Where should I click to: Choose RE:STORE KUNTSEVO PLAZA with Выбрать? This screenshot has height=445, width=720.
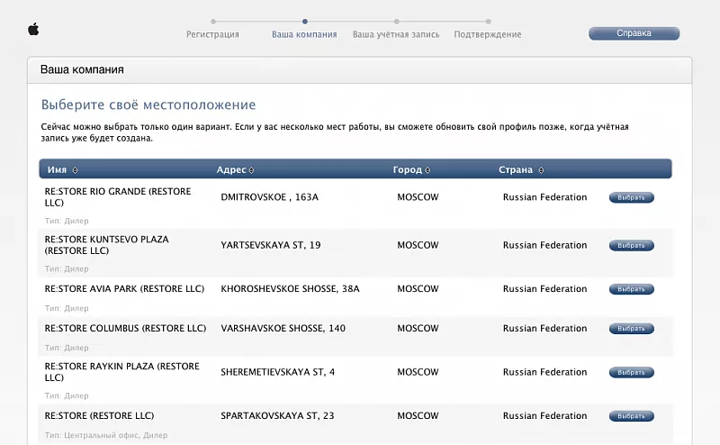pyautogui.click(x=632, y=246)
